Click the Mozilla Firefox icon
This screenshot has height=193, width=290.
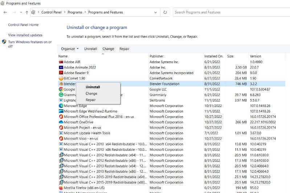click(61, 188)
